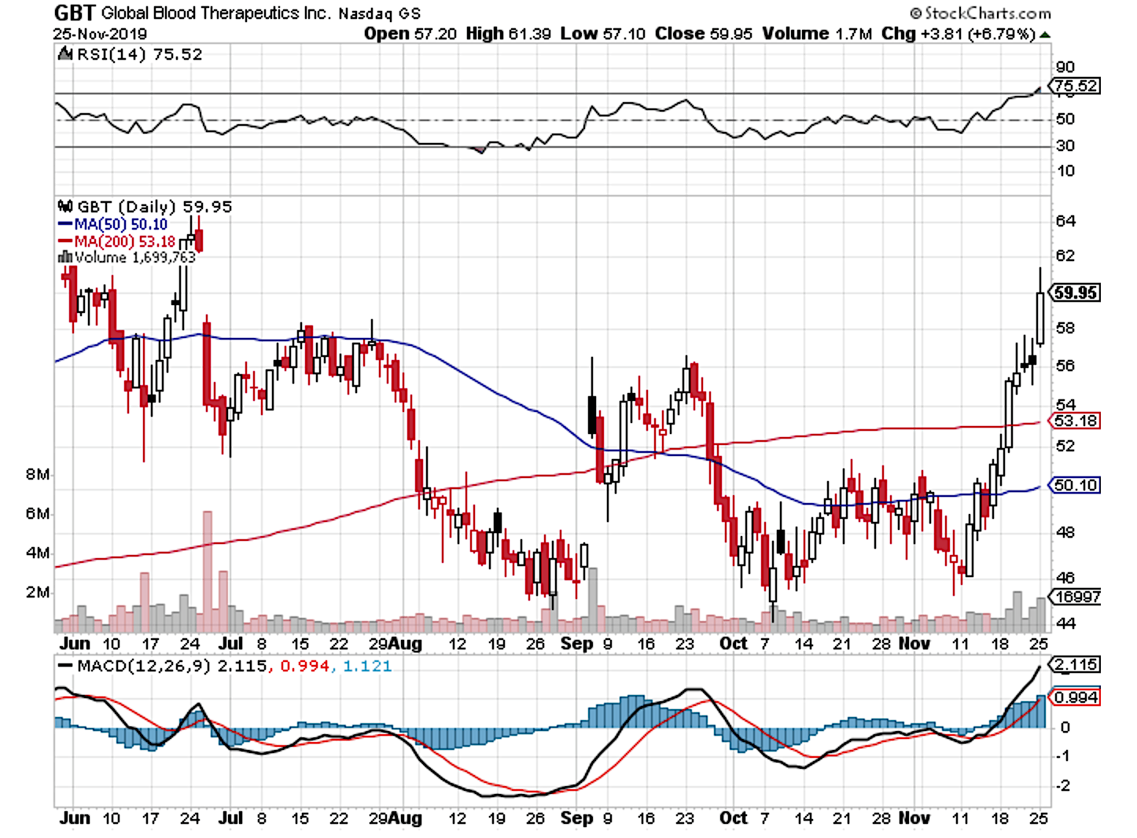The height and width of the screenshot is (838, 1137).
Task: Click the blue 50.10 MA tag on right axis
Action: click(1076, 485)
